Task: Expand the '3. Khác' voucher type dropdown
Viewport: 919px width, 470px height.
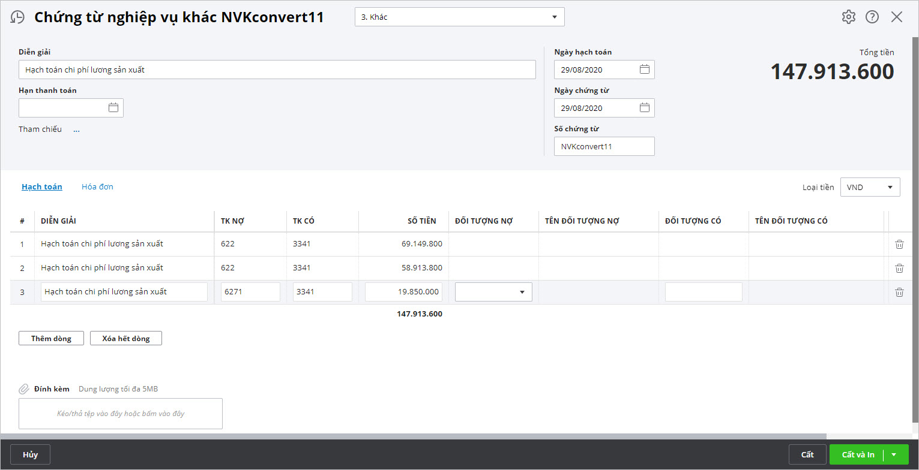Action: [x=554, y=17]
